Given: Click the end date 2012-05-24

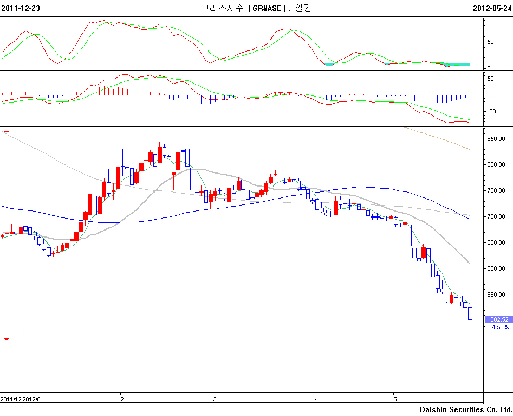Looking at the screenshot, I should [x=492, y=8].
